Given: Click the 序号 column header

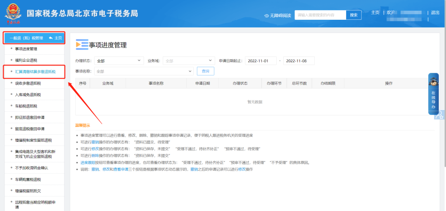Looking at the screenshot, I should coord(83,84).
